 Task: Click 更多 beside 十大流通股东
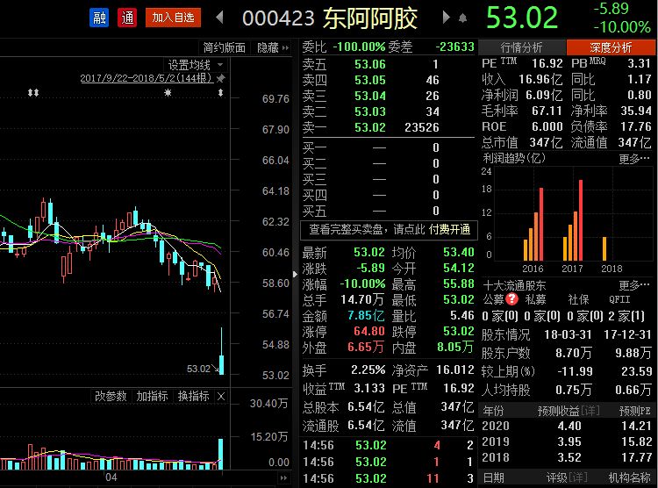click(634, 285)
